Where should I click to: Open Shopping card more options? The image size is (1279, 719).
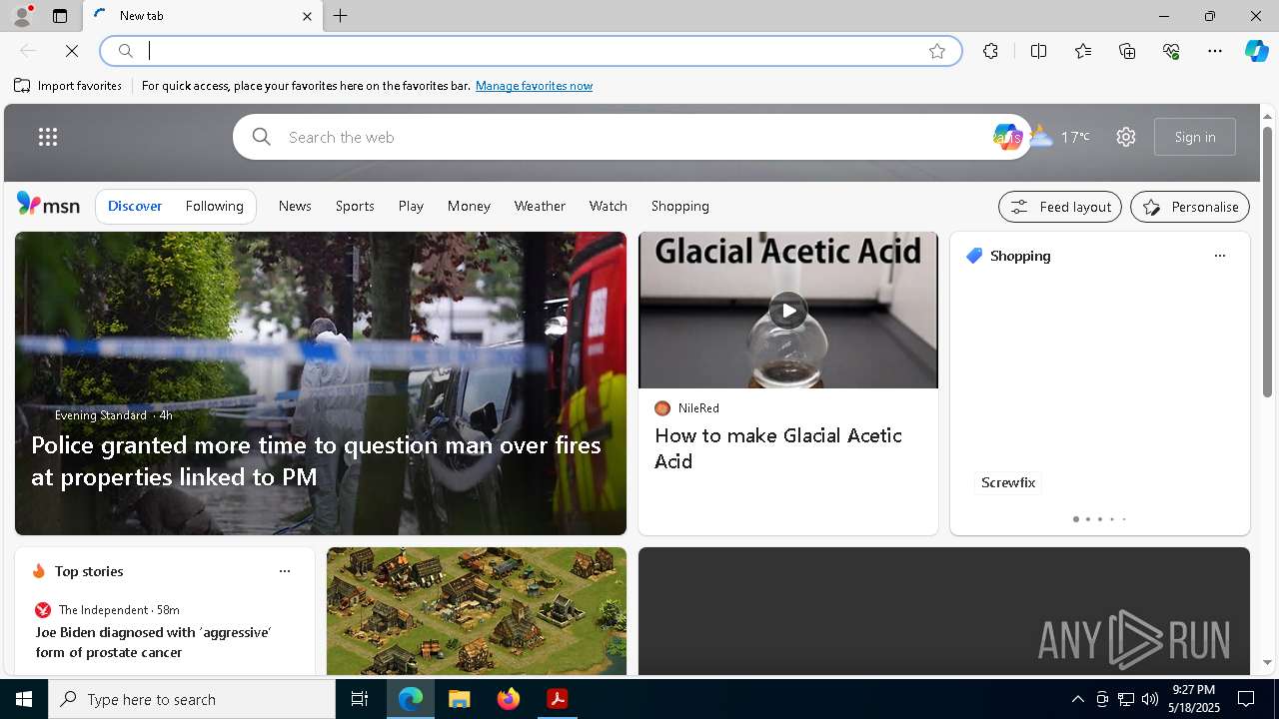[1219, 256]
